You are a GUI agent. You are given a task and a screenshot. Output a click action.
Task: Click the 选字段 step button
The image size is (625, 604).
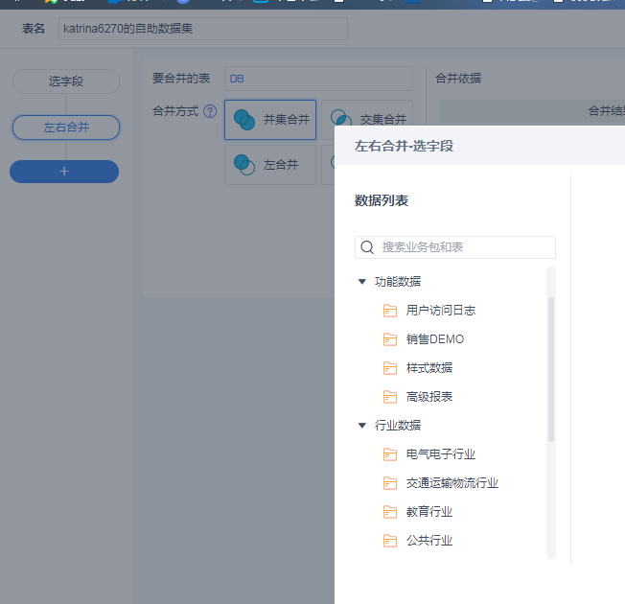point(66,81)
